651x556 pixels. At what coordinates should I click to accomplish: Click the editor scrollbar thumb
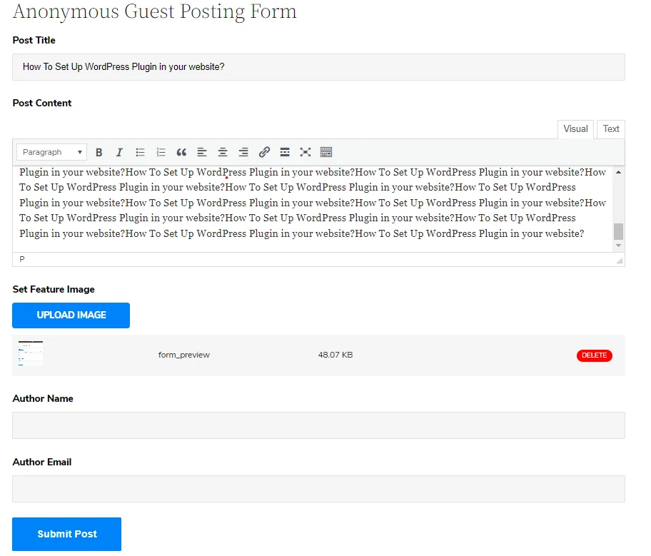[618, 231]
